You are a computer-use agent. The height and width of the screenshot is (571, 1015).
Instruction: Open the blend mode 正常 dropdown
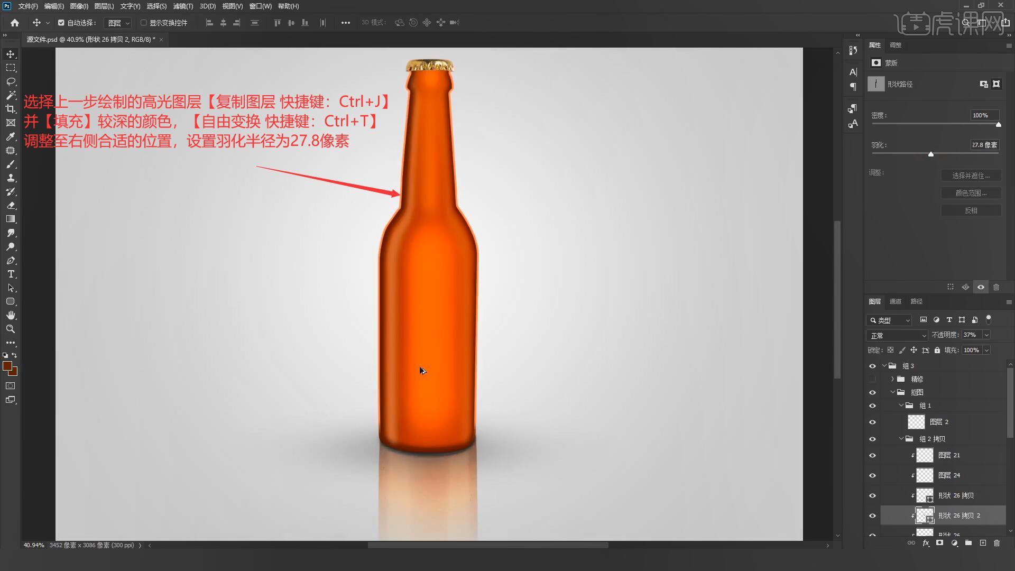[x=897, y=335]
